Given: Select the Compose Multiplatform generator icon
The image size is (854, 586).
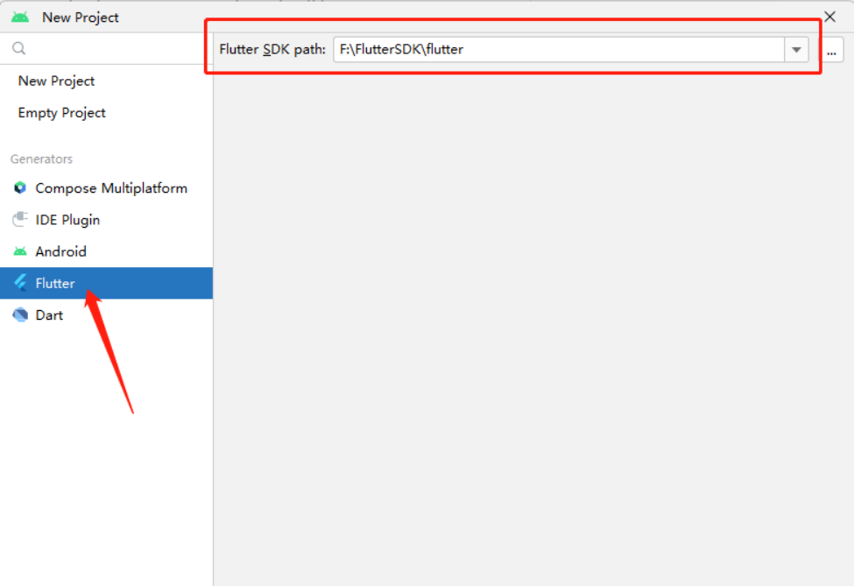Looking at the screenshot, I should [x=20, y=188].
